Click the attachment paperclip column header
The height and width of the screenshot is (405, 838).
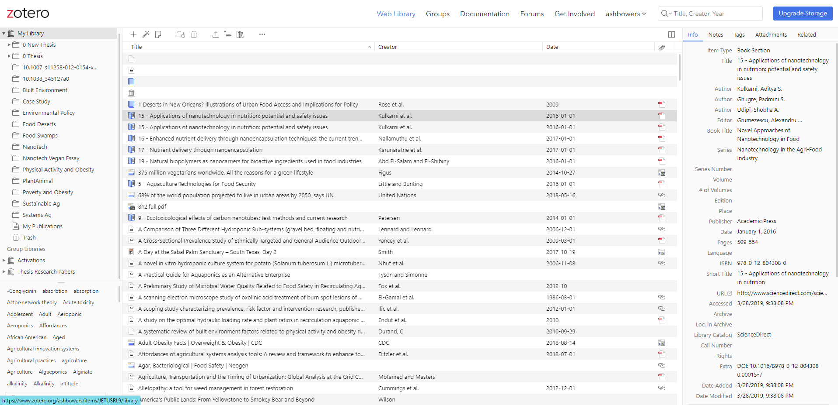pos(662,47)
